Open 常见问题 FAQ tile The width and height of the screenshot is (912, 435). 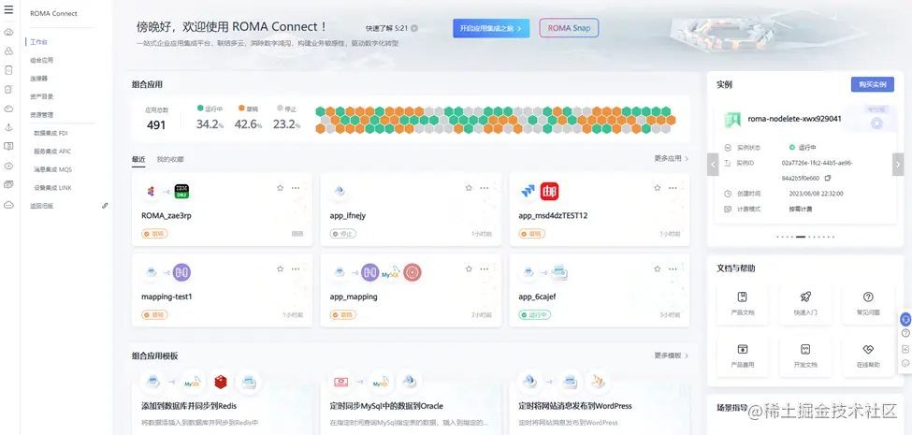pyautogui.click(x=868, y=304)
